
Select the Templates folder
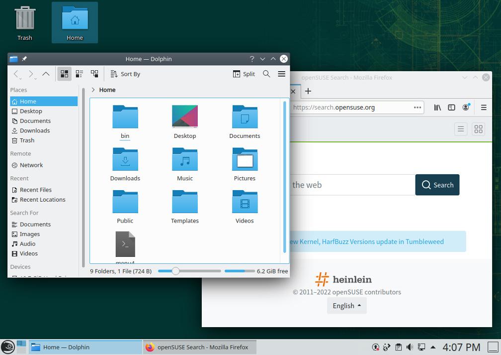pyautogui.click(x=185, y=207)
